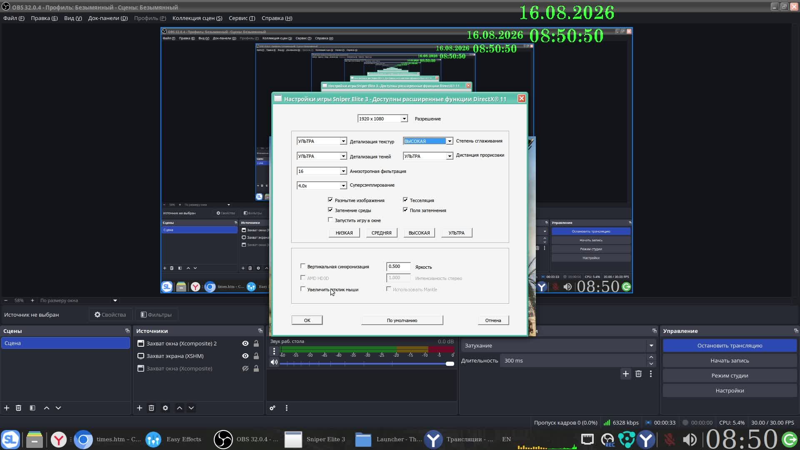This screenshot has height=450, width=800.
Task: Add a new scene with the plus icon
Action: [7, 408]
